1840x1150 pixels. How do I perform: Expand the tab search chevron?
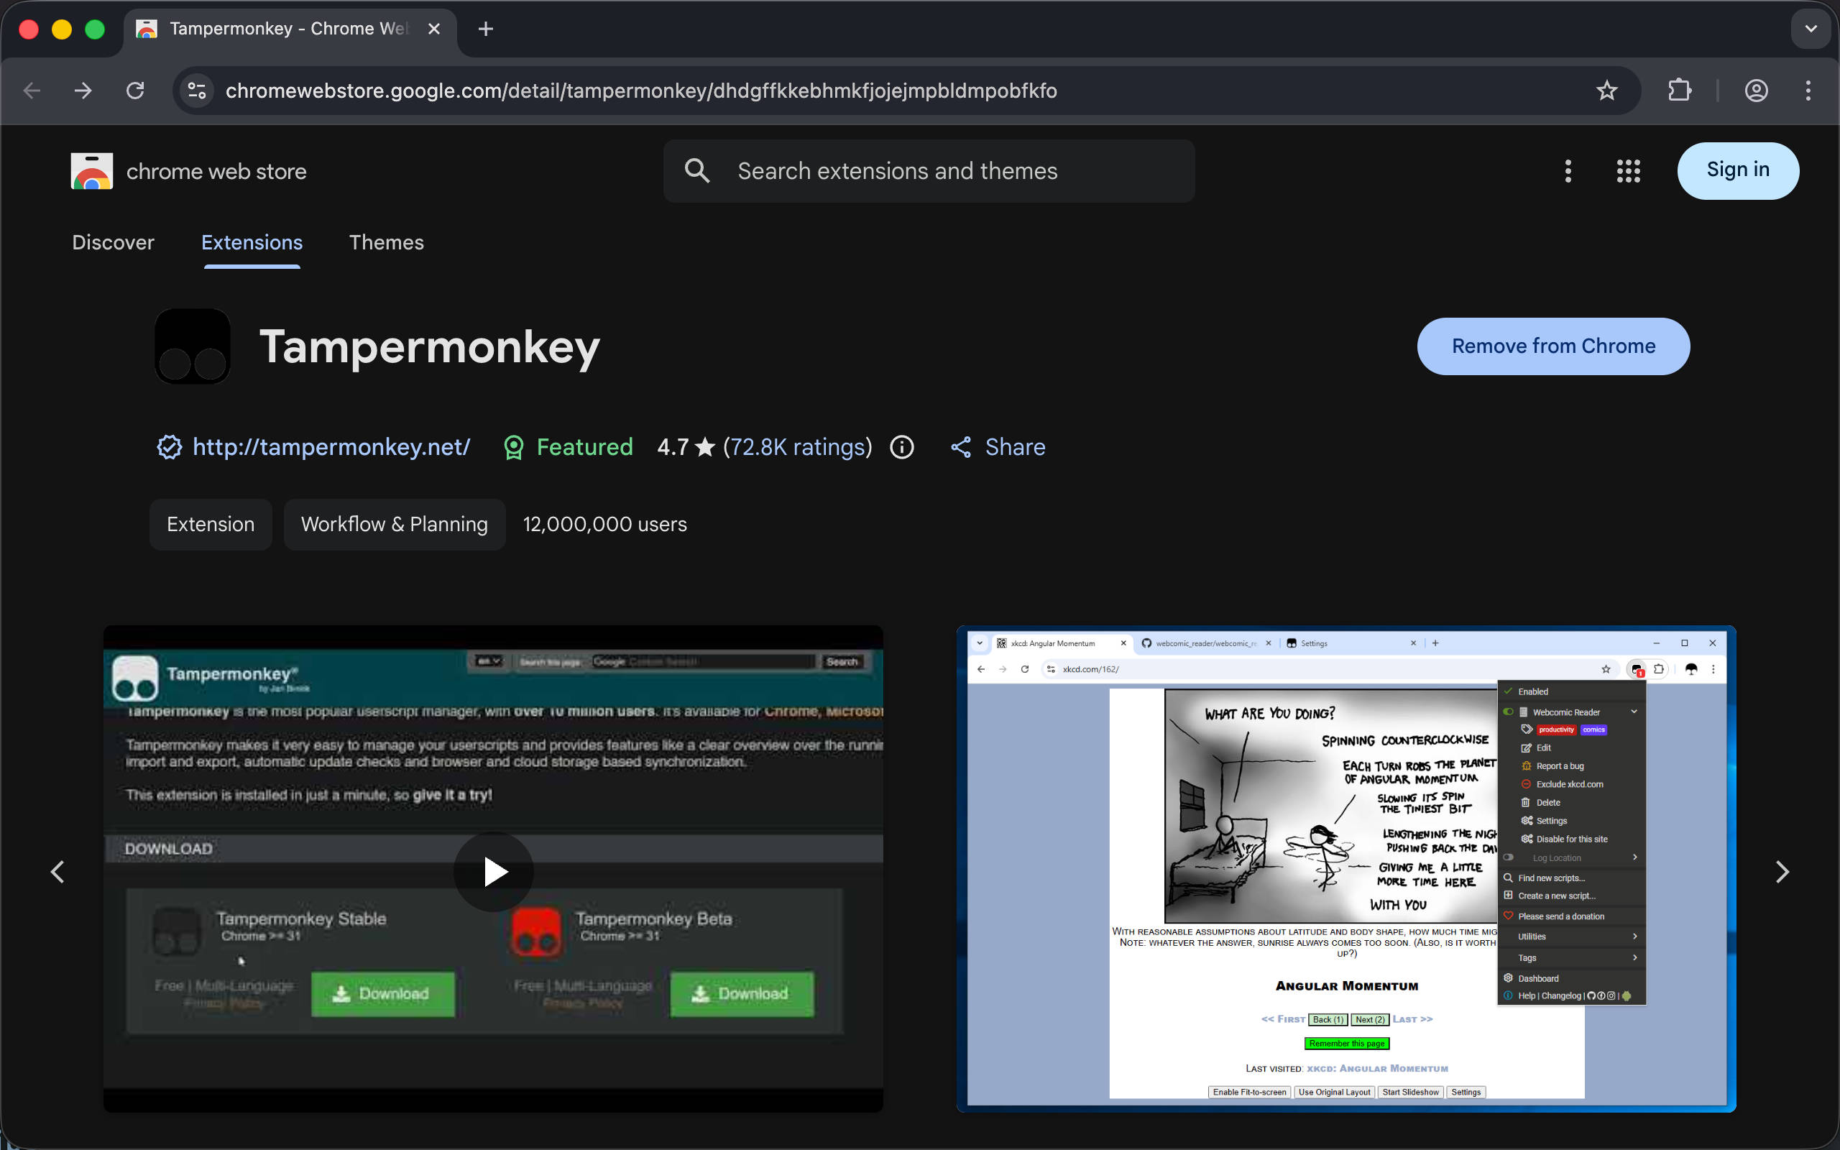pos(1811,29)
